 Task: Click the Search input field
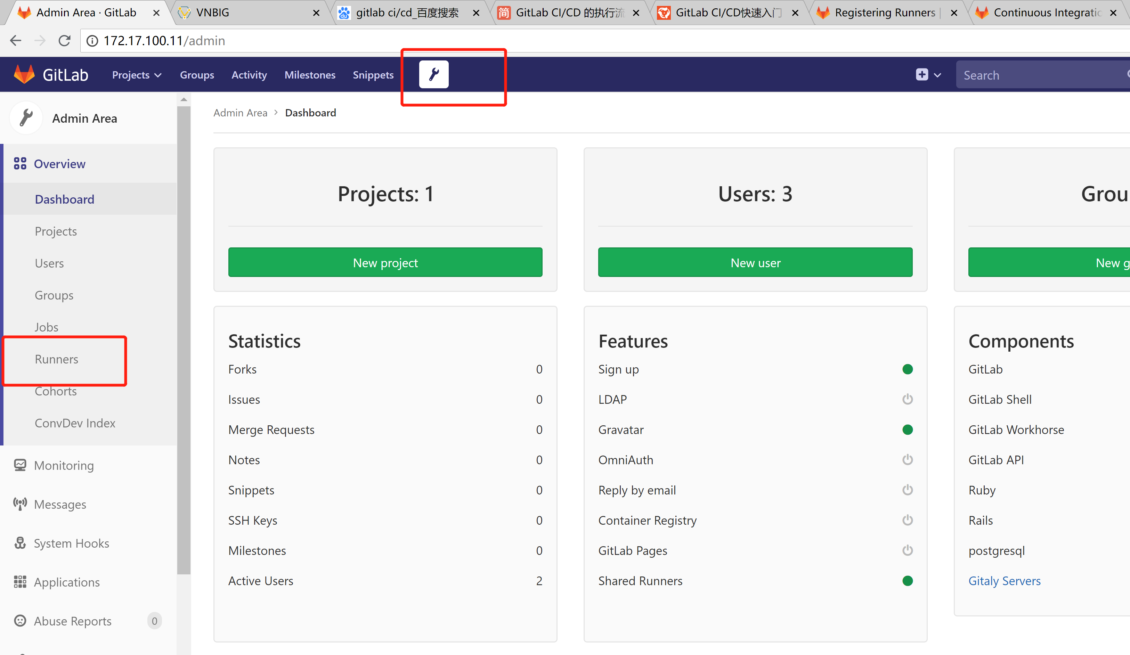(x=1042, y=75)
